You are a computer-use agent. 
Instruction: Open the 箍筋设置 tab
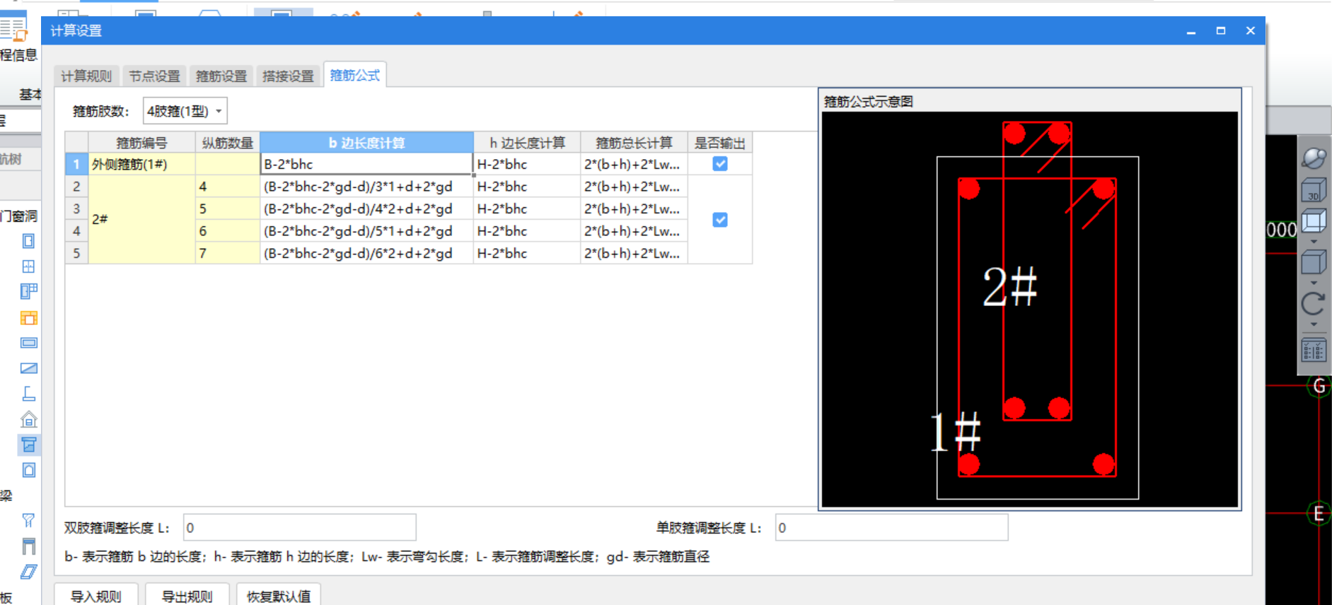pyautogui.click(x=221, y=76)
